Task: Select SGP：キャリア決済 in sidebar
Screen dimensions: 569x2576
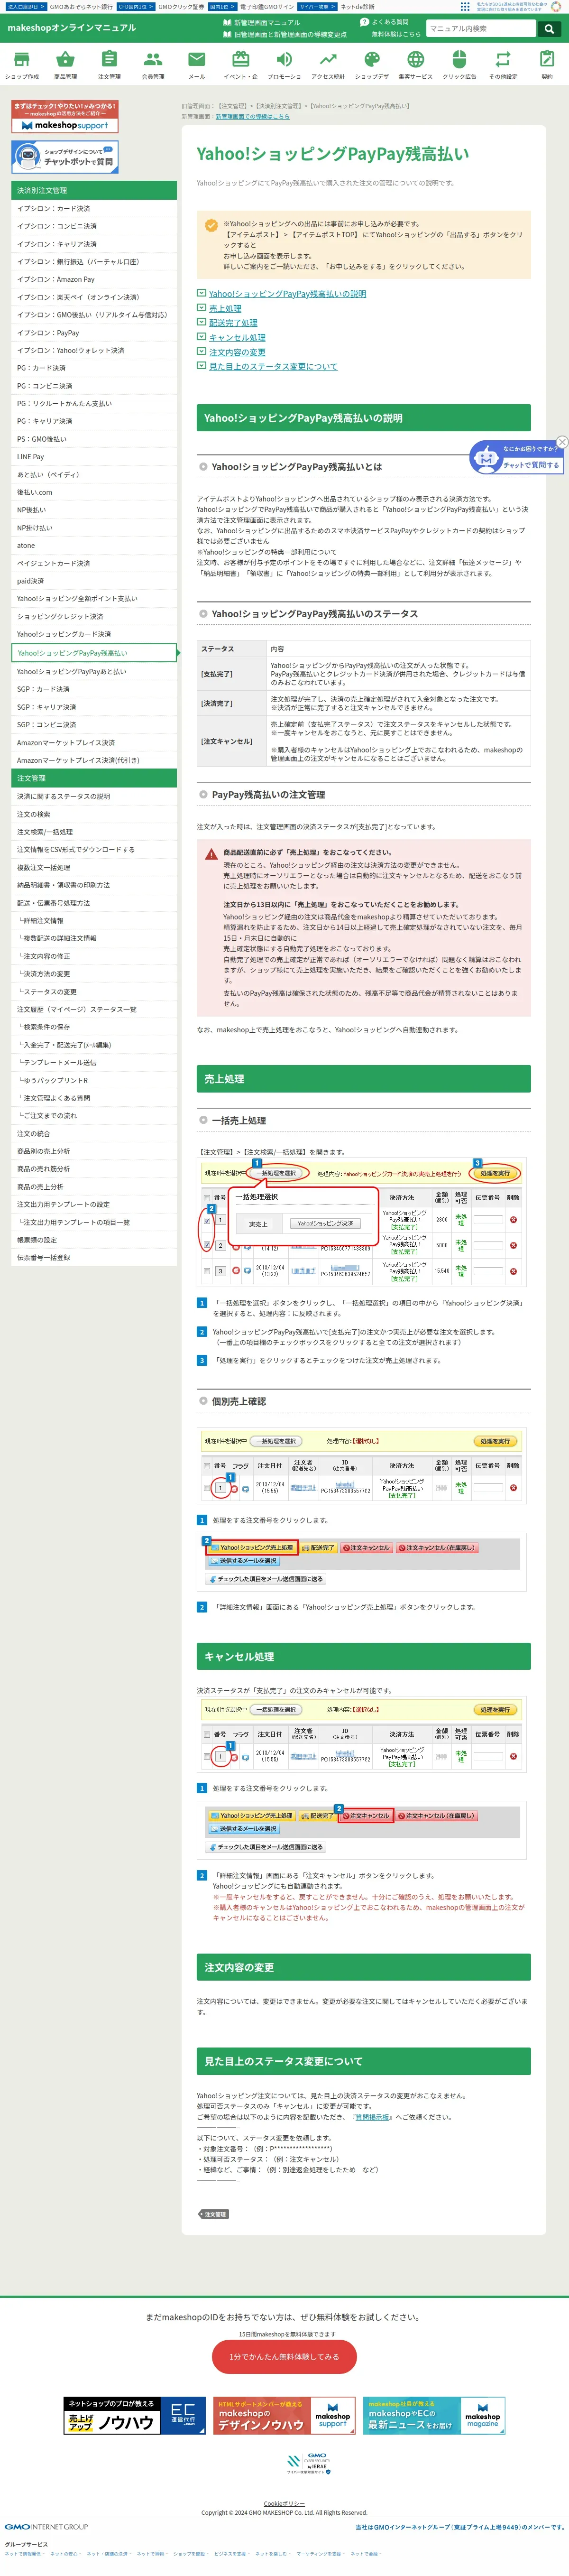Action: coord(94,707)
